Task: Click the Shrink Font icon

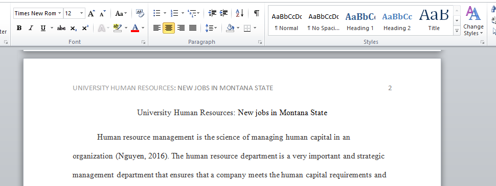Action: click(x=102, y=13)
